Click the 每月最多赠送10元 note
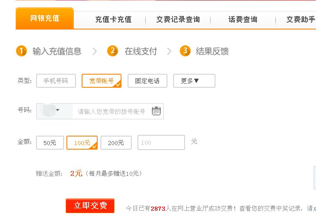The height and width of the screenshot is (223, 316). coord(114,173)
